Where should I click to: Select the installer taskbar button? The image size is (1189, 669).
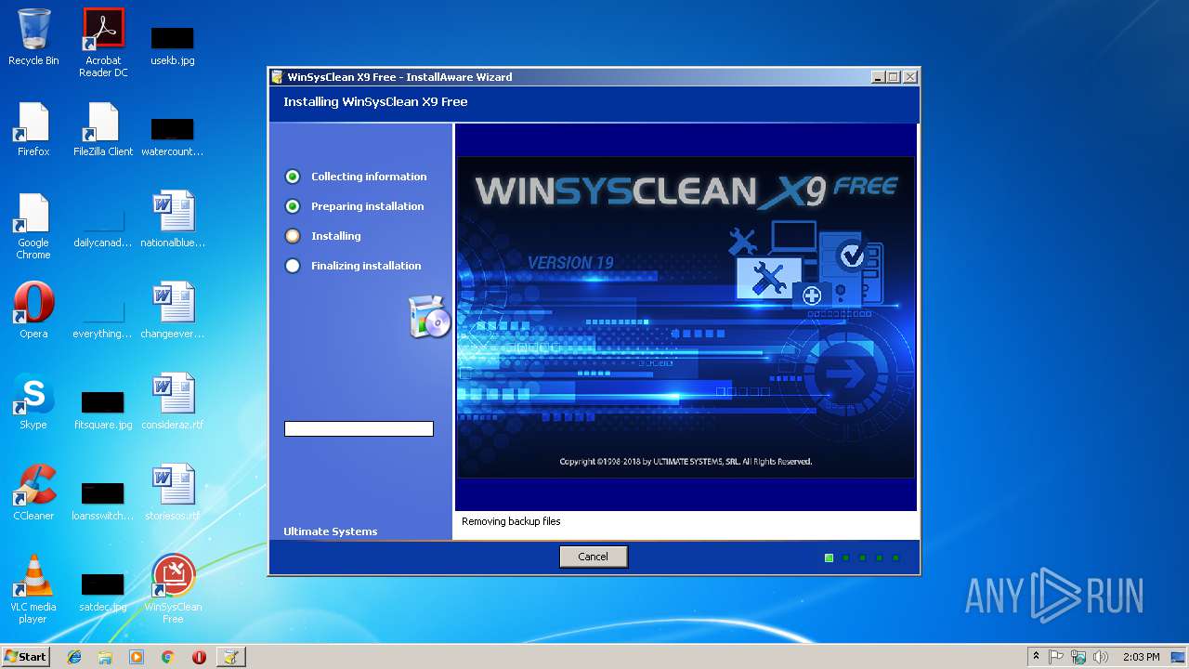pyautogui.click(x=230, y=657)
